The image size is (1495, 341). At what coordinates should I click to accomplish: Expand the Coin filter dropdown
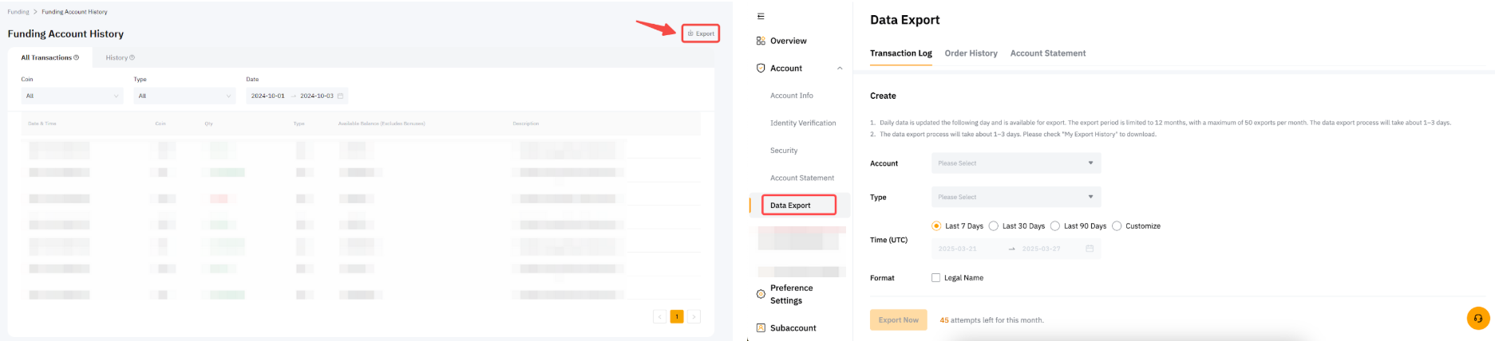tap(72, 96)
